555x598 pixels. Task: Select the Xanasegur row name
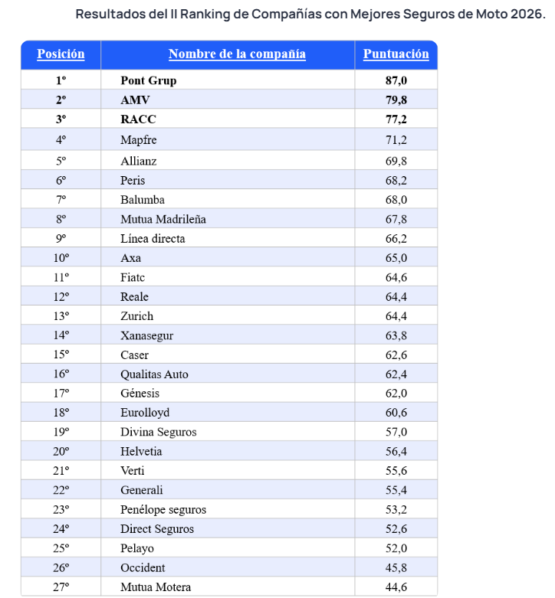coord(147,335)
